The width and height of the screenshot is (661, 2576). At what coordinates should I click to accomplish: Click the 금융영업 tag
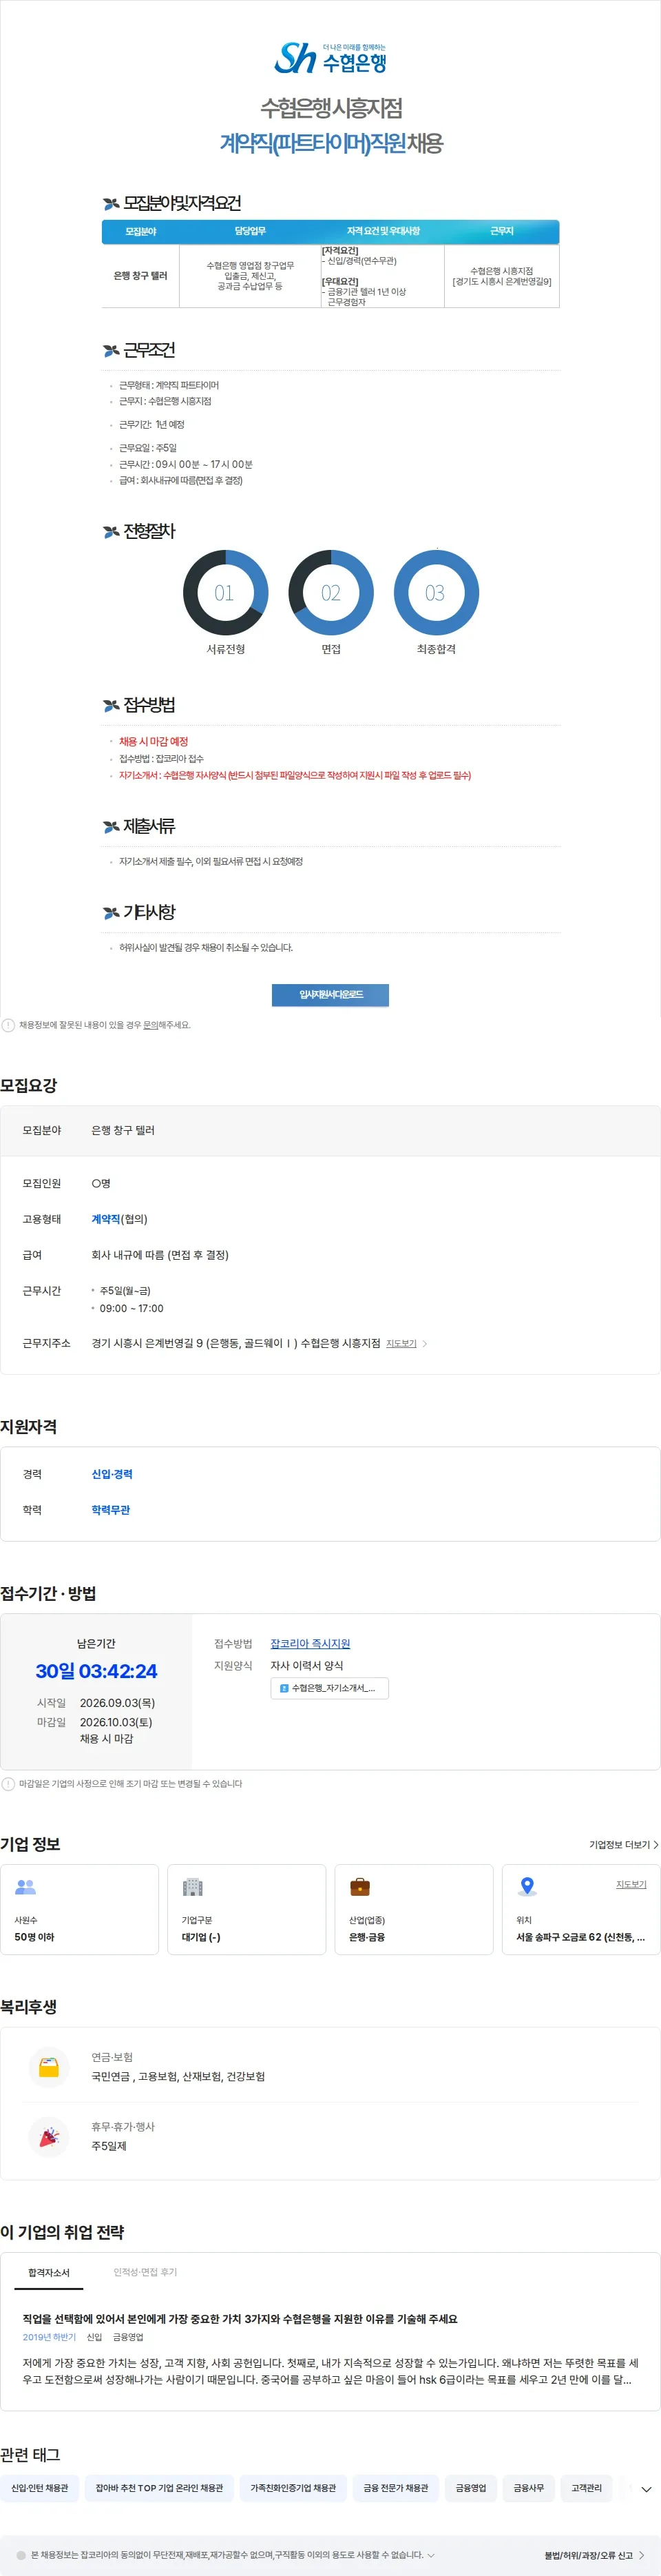click(x=471, y=2487)
